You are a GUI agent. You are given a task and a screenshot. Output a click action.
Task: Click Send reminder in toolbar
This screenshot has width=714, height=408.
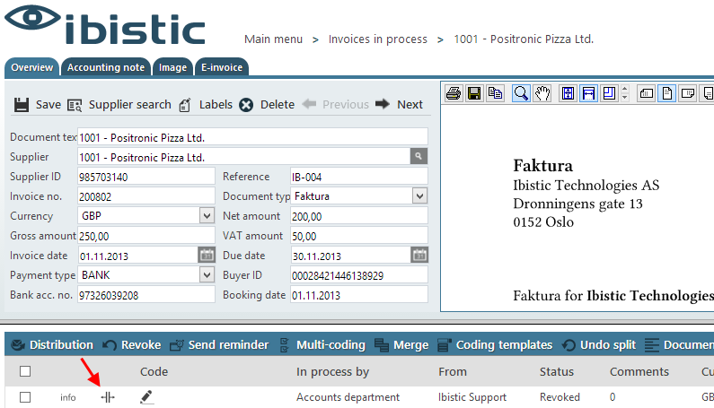(219, 344)
